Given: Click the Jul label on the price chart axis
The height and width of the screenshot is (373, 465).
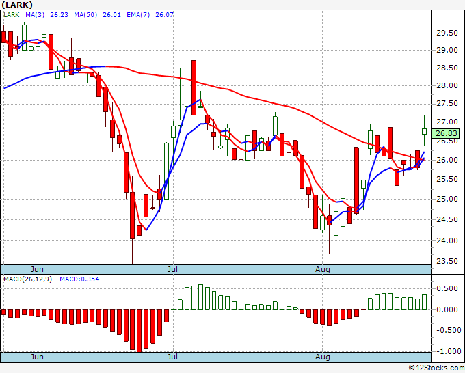Looking at the screenshot, I should click(x=172, y=269).
